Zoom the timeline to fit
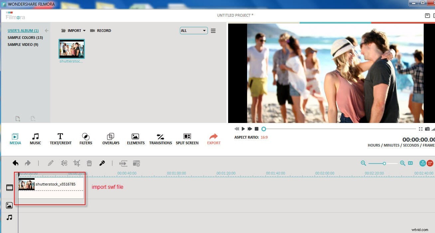 [x=410, y=163]
